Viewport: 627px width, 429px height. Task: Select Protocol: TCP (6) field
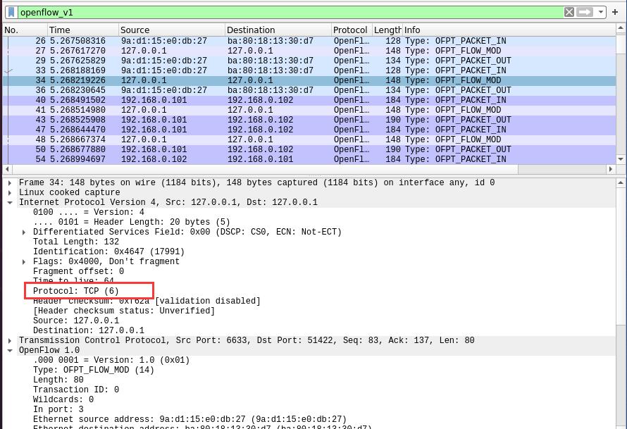coord(76,291)
